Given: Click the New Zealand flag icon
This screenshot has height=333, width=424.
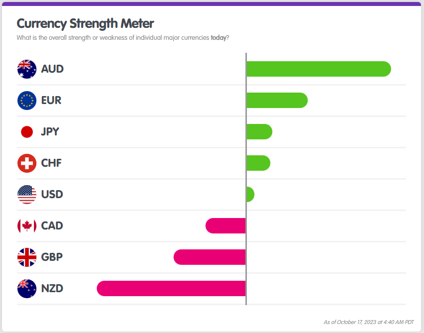Looking at the screenshot, I should point(27,289).
